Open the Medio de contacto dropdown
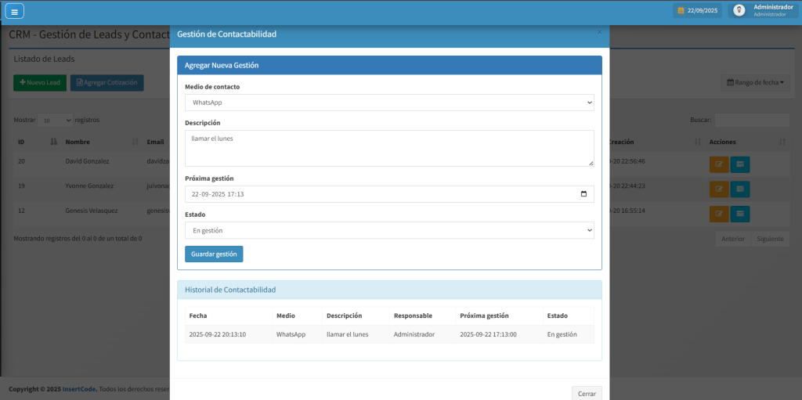 [x=389, y=103]
